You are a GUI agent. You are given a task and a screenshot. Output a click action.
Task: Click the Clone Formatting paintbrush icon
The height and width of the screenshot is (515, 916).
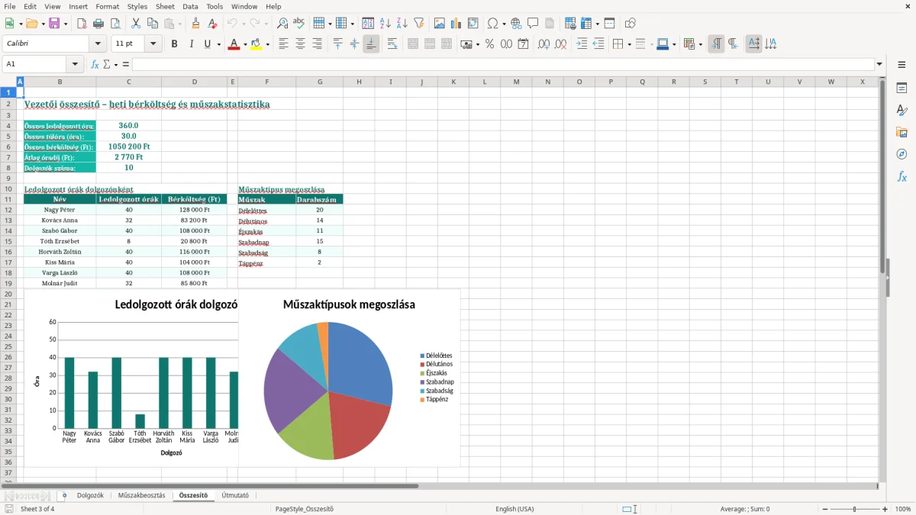[x=196, y=24]
